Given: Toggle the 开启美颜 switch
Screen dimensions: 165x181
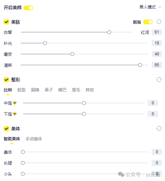Looking at the screenshot, I should [28, 8].
